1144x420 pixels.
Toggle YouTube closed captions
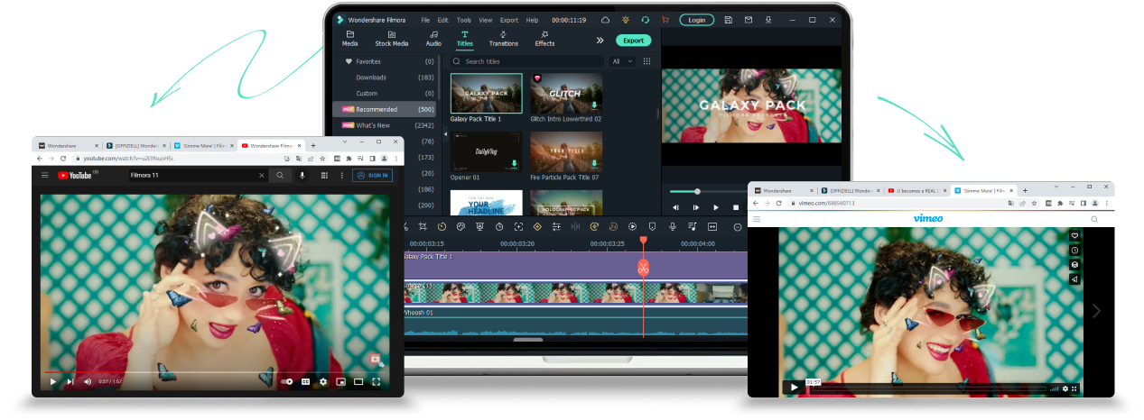click(305, 382)
